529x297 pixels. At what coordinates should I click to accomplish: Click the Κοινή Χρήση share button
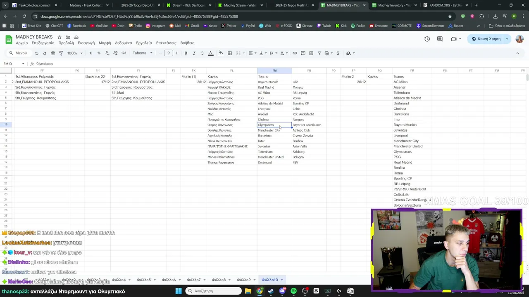[486, 39]
